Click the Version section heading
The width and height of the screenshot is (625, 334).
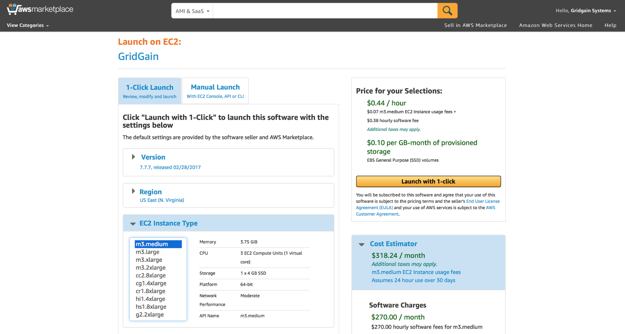[x=153, y=157]
